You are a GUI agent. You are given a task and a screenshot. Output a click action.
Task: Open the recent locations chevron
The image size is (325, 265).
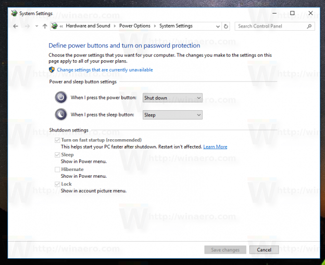coord(36,27)
